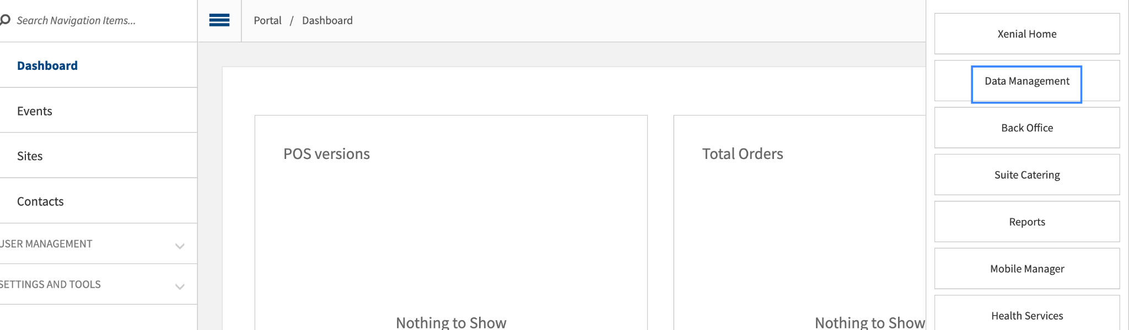1129x330 pixels.
Task: Open Xenial Home from the app list
Action: (1026, 34)
